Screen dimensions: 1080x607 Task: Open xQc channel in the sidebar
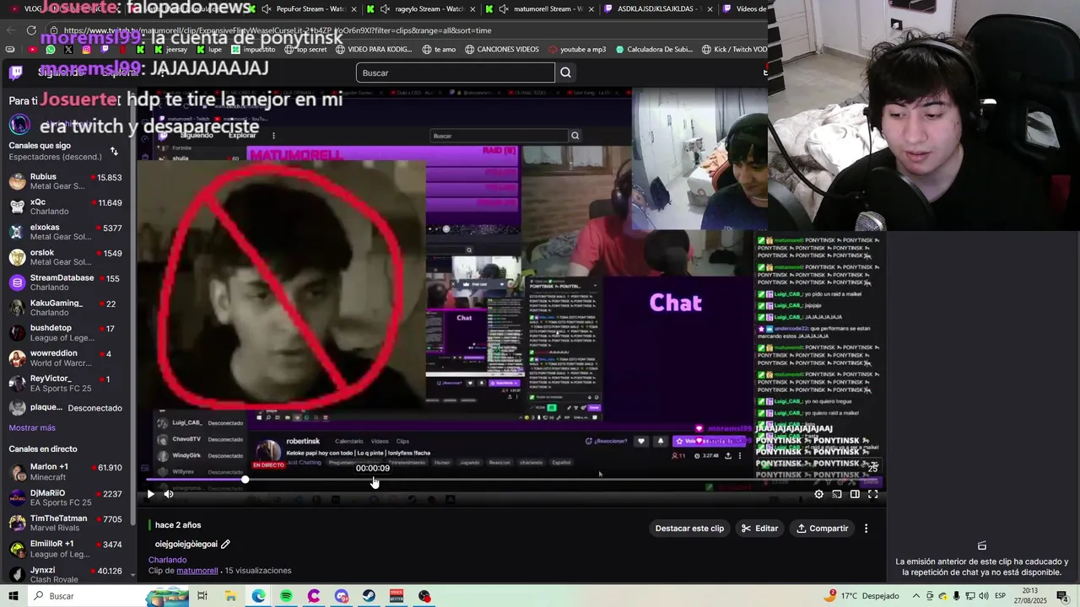(x=66, y=207)
